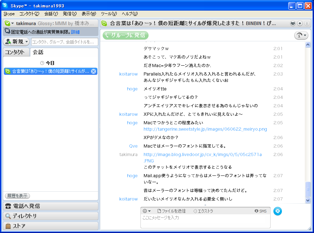Click the first koitarow sender name at 2:03
314x233 pixels.
pyautogui.click(x=128, y=74)
